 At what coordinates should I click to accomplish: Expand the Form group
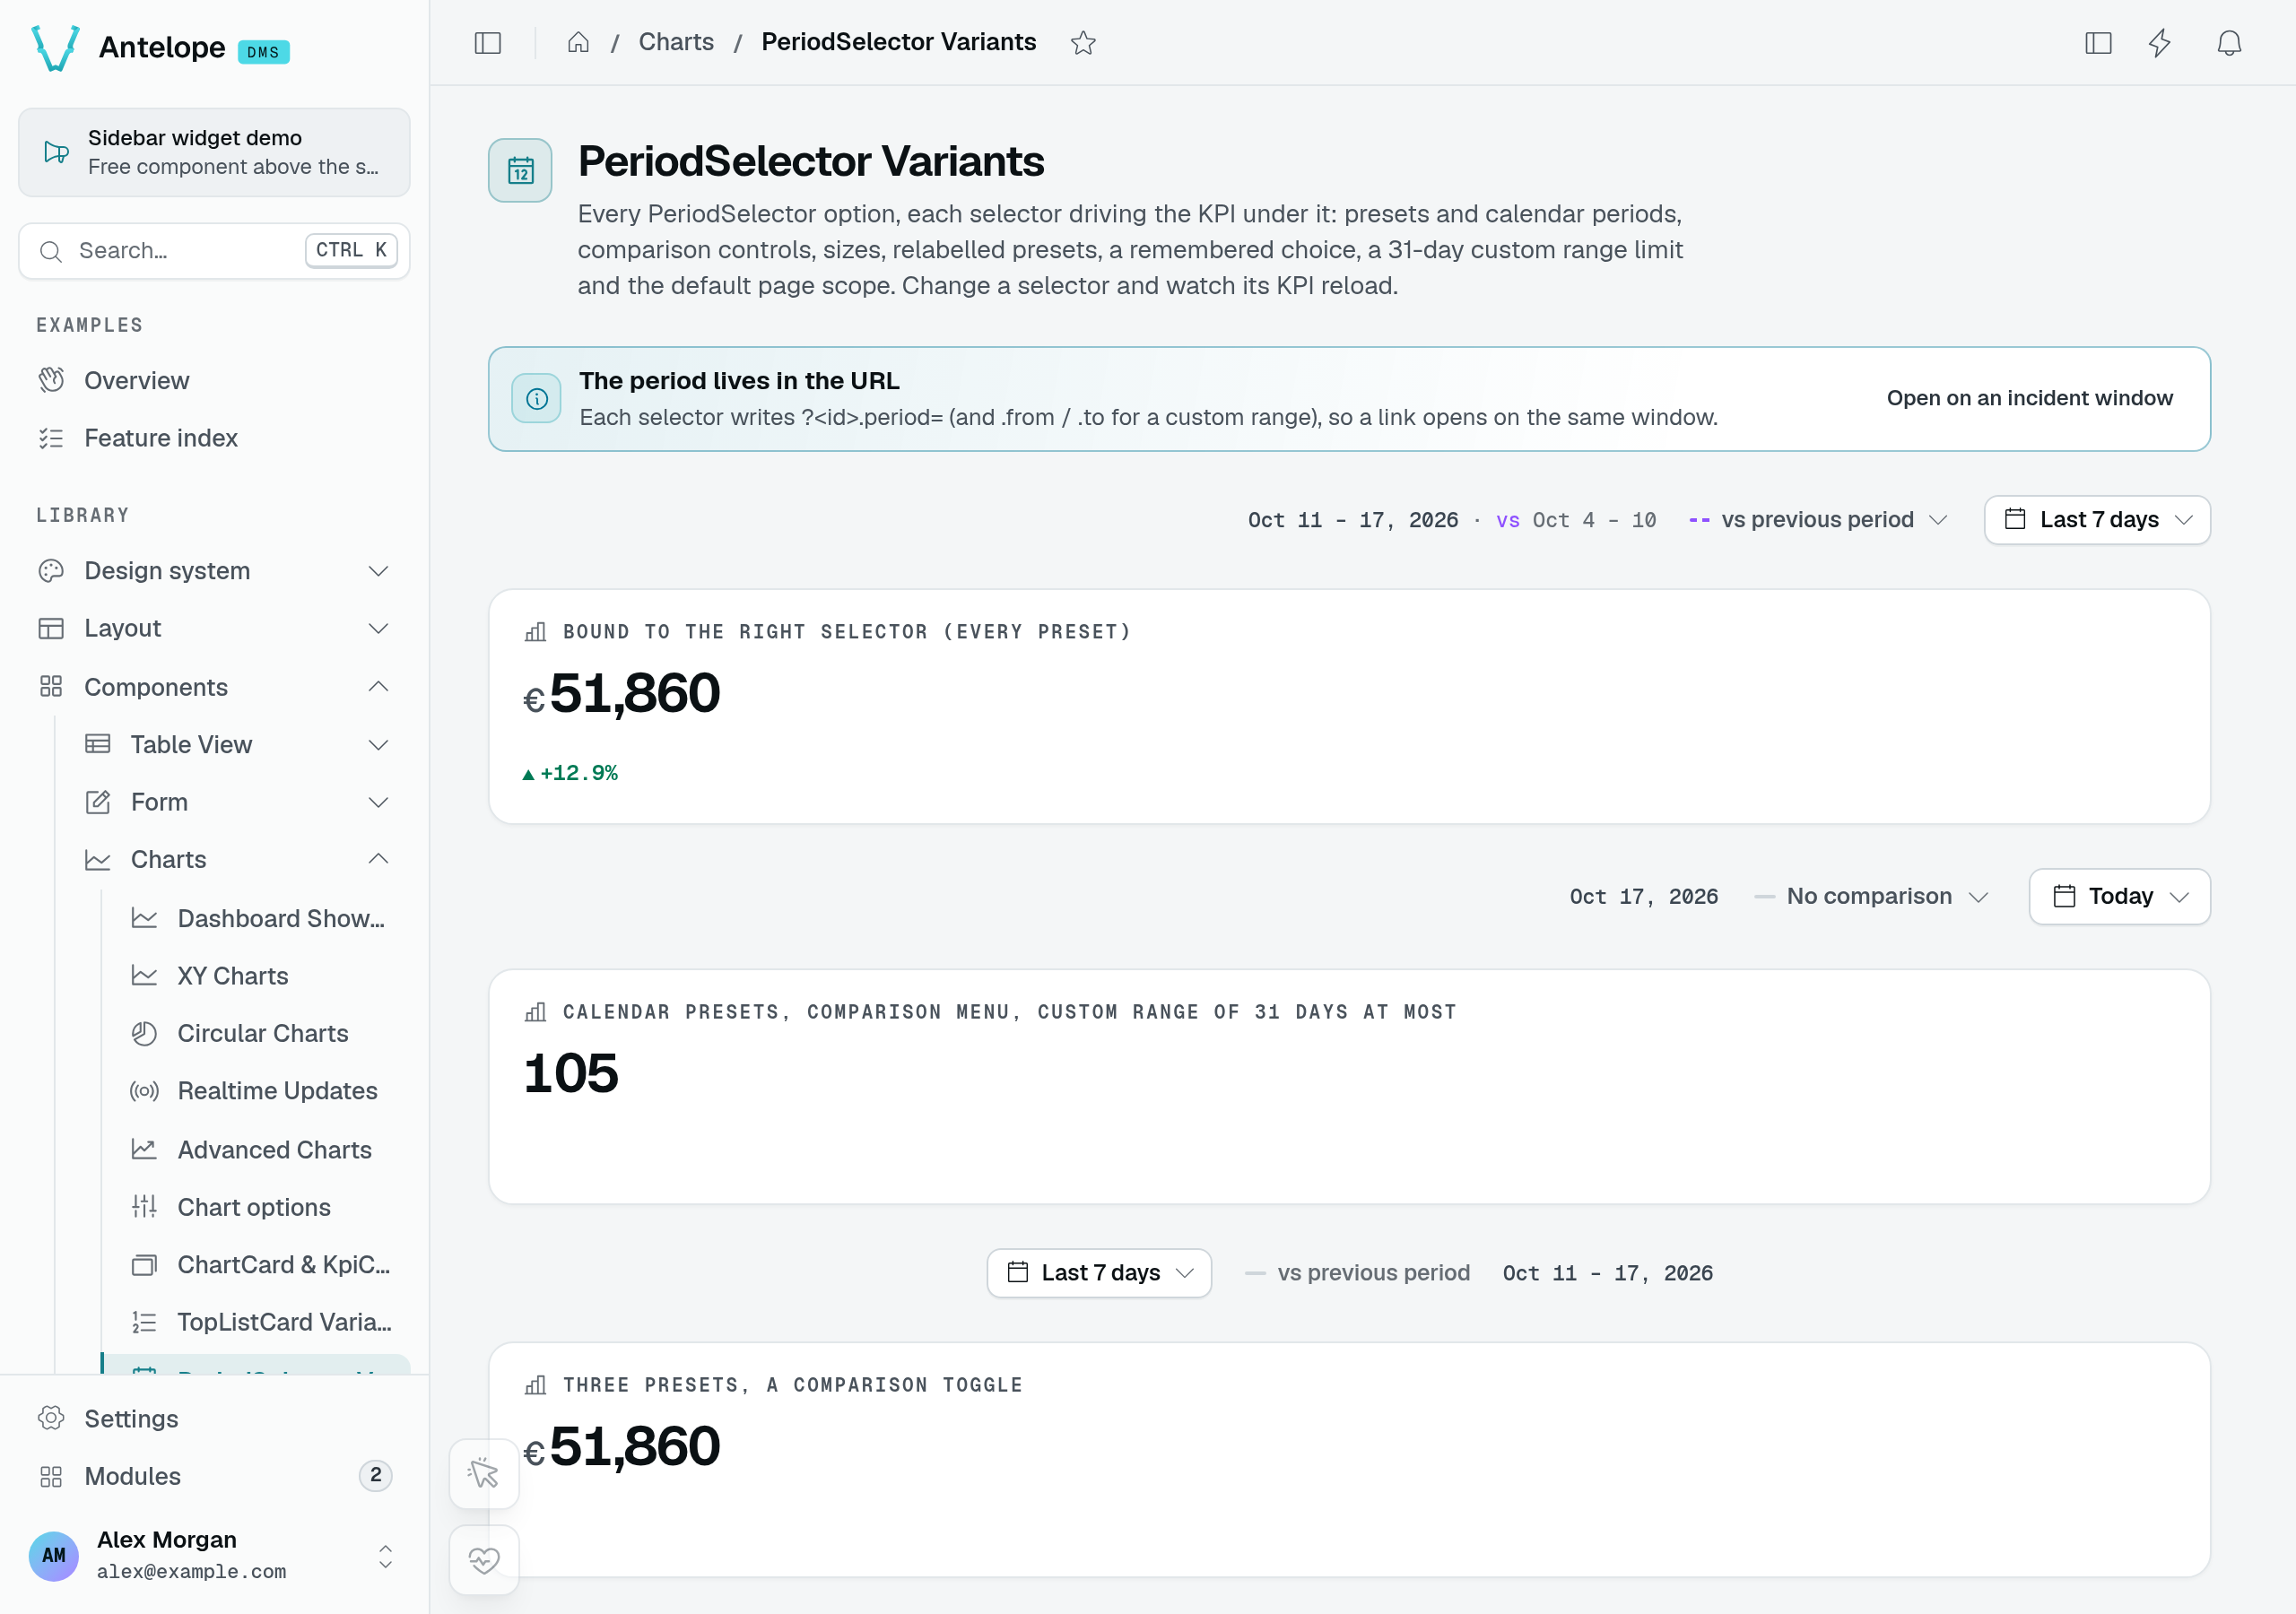click(237, 802)
